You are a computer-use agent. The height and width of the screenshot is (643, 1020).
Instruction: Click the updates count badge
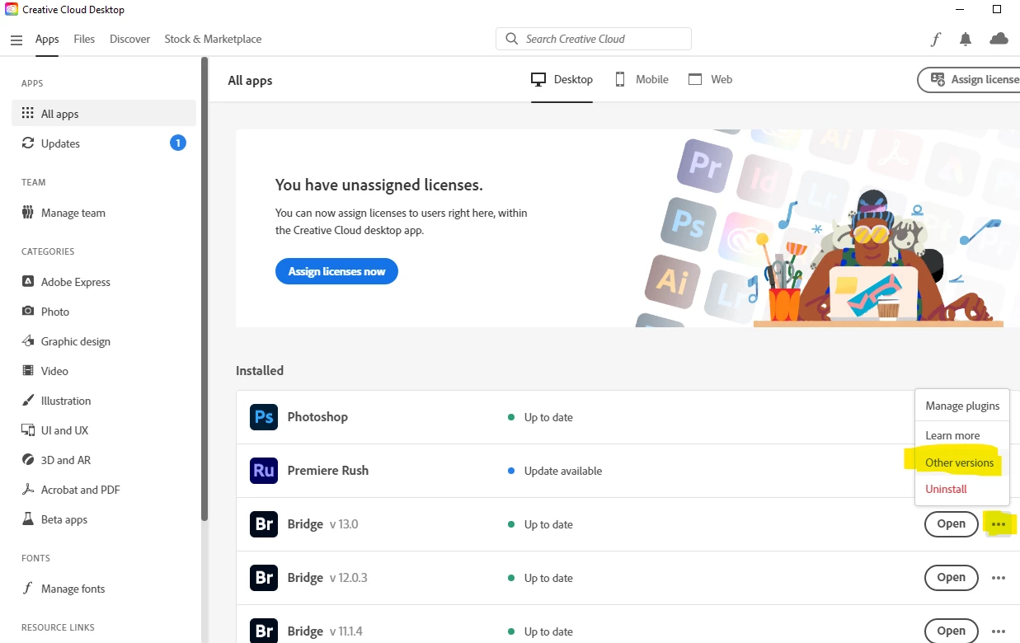point(178,143)
